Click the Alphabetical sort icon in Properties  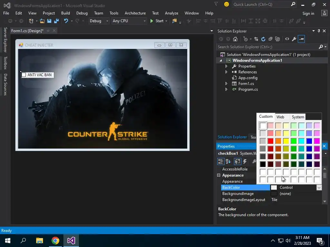pyautogui.click(x=228, y=161)
